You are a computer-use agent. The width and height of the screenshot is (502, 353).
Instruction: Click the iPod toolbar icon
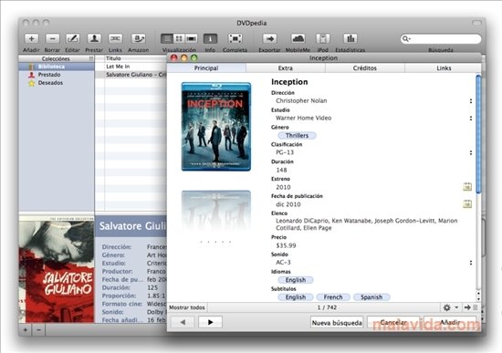[323, 39]
